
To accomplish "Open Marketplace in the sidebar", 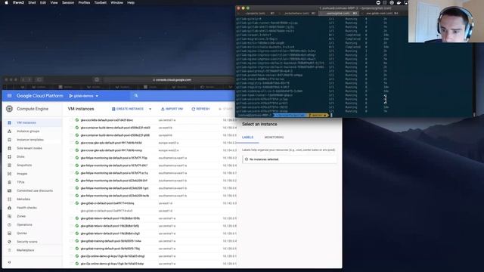I will tap(26, 250).
